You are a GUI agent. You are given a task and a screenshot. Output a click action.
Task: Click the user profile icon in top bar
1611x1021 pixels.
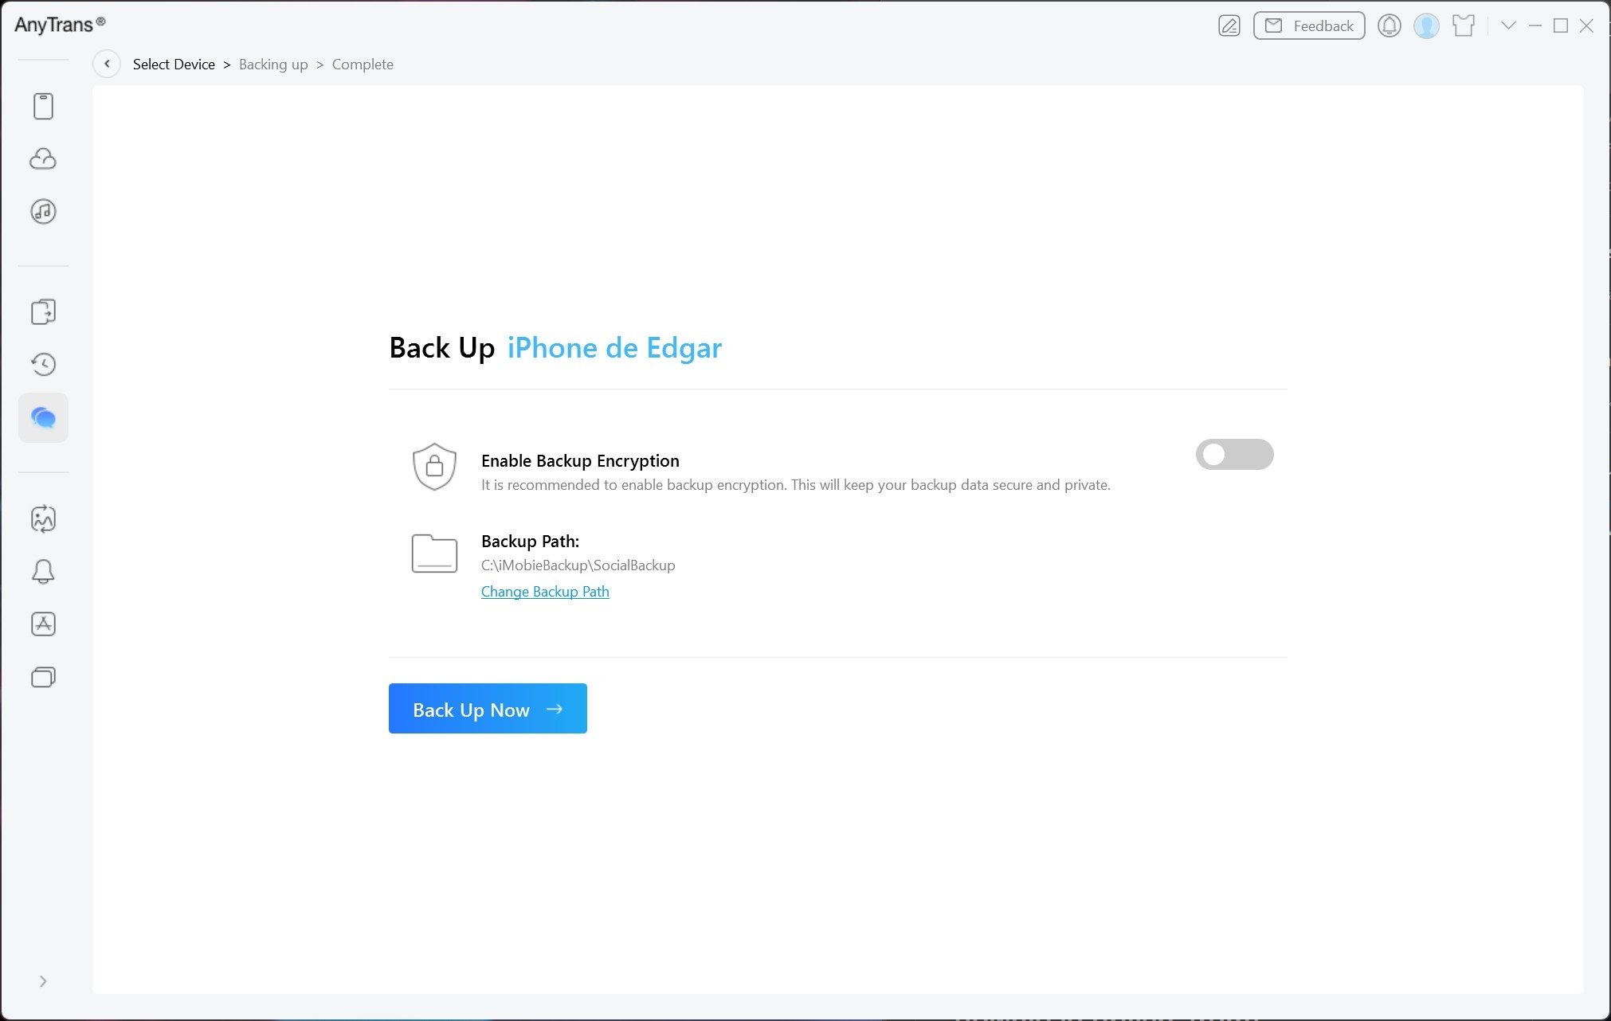(1427, 25)
